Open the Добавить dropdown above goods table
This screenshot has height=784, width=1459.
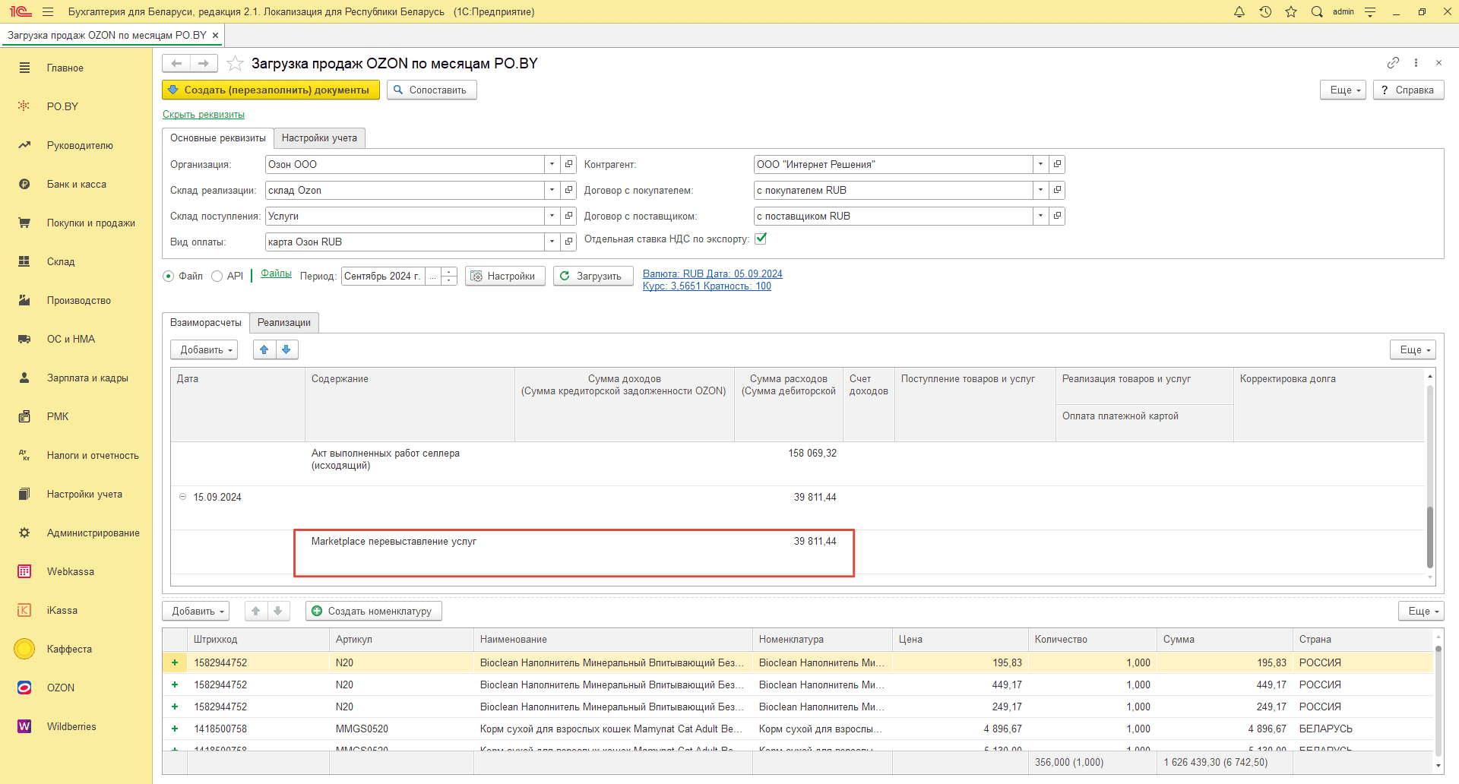pos(197,611)
